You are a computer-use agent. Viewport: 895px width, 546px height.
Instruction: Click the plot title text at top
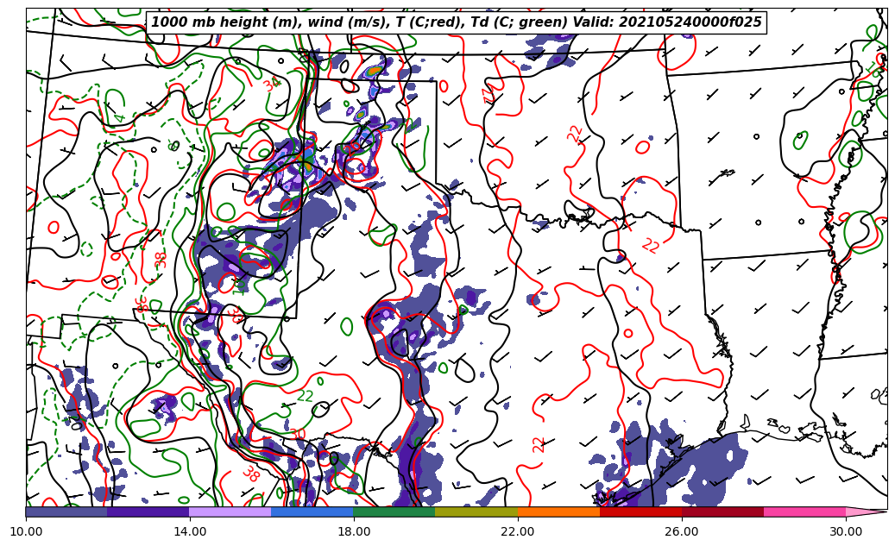click(x=456, y=22)
